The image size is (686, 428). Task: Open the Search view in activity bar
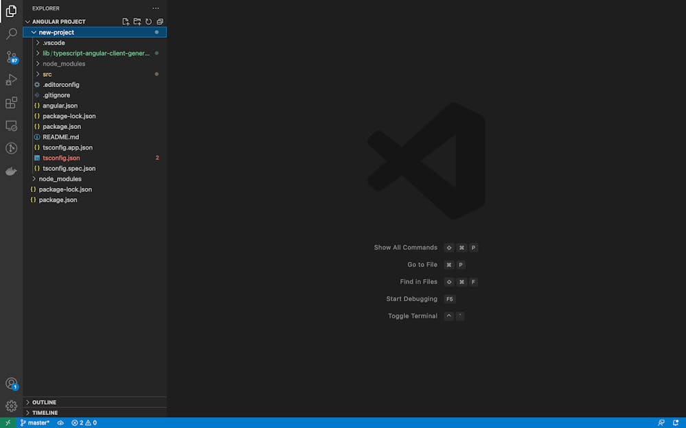[11, 34]
